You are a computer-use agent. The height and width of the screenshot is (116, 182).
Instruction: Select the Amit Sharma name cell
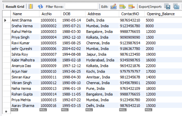pos(25,20)
